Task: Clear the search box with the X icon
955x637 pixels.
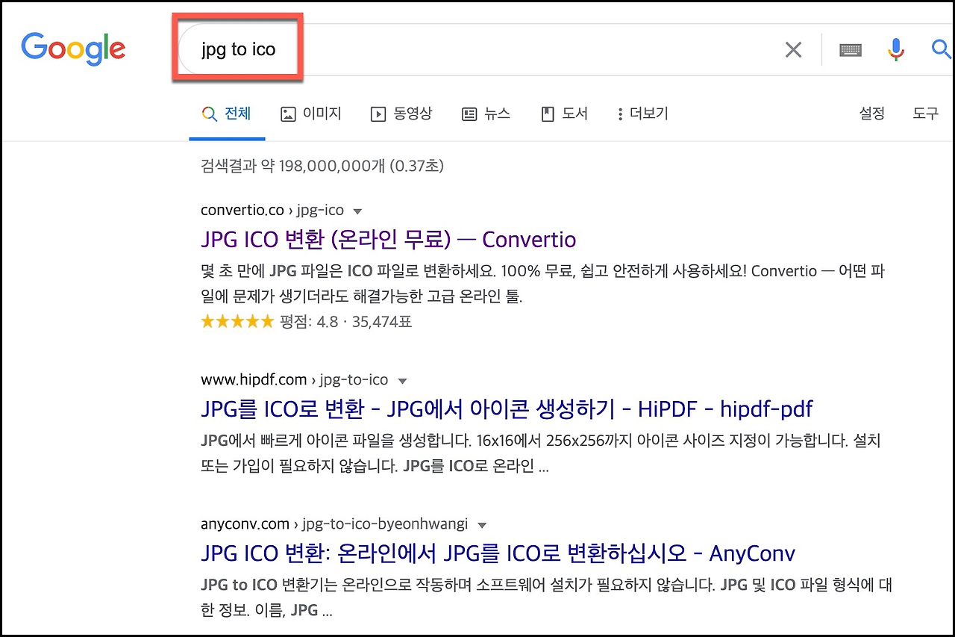Action: pos(793,50)
